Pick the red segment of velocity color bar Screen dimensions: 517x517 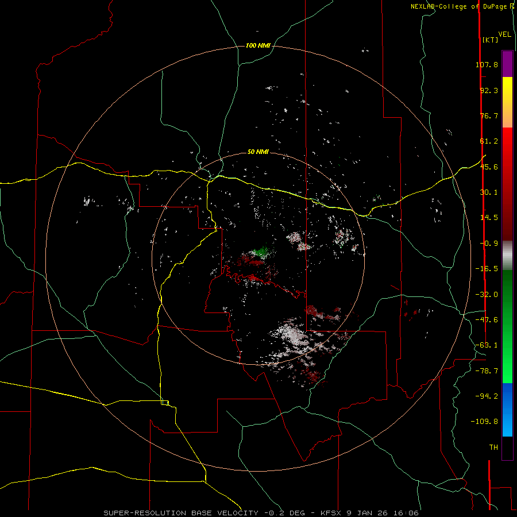(x=507, y=184)
